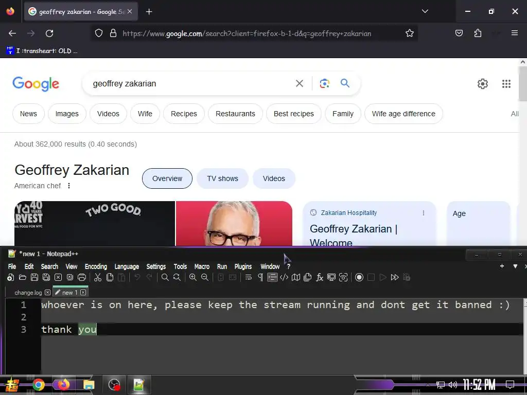Toggle word wrap in Notepad++ toolbar
527x395 pixels.
click(x=249, y=277)
